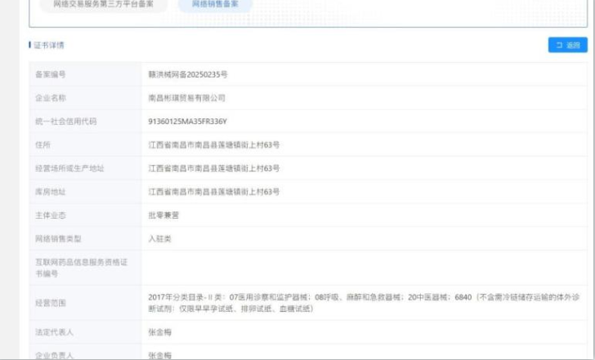Click the blue 返回 button

tap(567, 45)
